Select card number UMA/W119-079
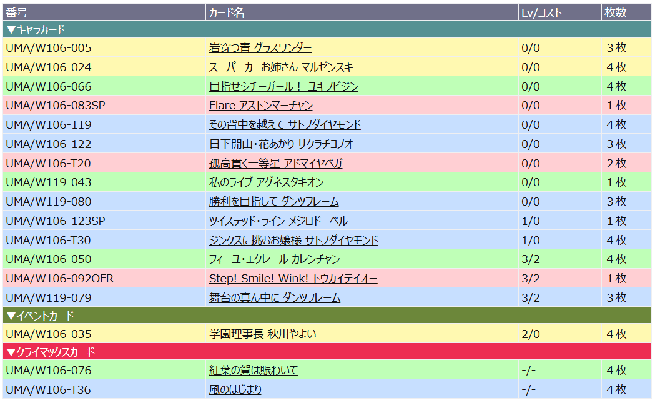Image resolution: width=655 pixels, height=403 pixels. pyautogui.click(x=49, y=297)
